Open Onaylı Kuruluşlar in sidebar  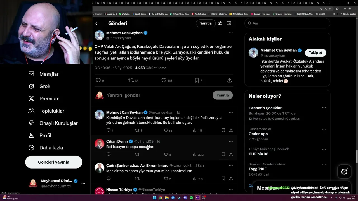tap(53, 123)
